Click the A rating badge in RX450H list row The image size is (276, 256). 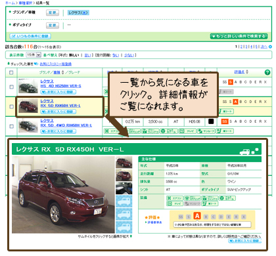pyautogui.click(x=235, y=102)
